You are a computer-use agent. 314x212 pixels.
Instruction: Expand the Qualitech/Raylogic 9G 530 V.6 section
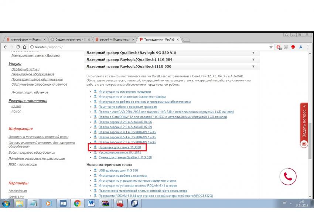coord(253,52)
